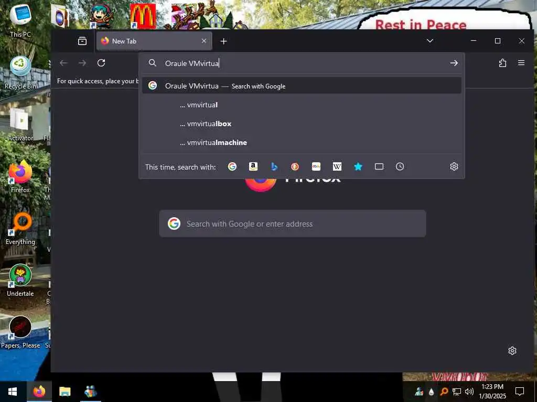Go back one page in Firefox
The image size is (537, 402).
63,63
